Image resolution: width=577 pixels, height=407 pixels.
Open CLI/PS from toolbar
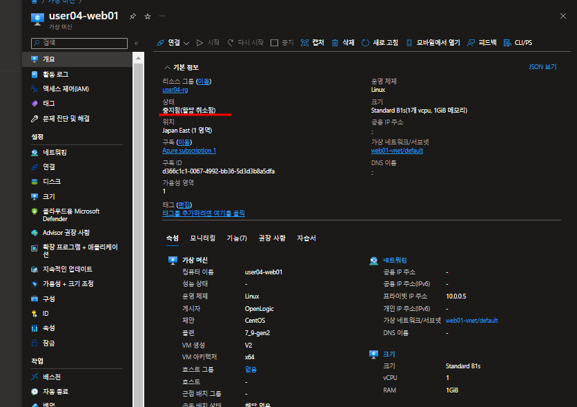(x=518, y=43)
